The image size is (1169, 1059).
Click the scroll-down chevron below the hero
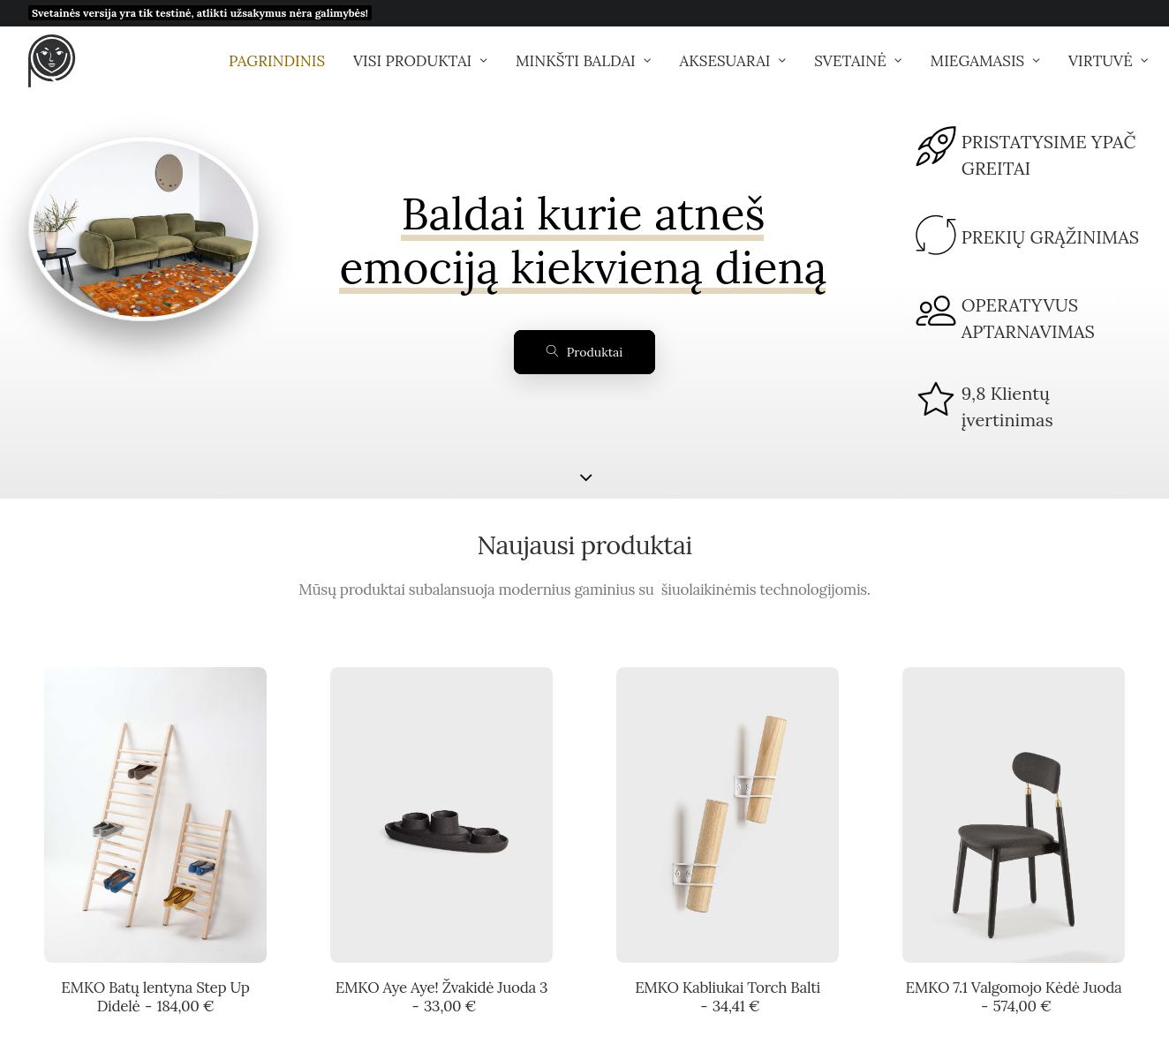(585, 477)
